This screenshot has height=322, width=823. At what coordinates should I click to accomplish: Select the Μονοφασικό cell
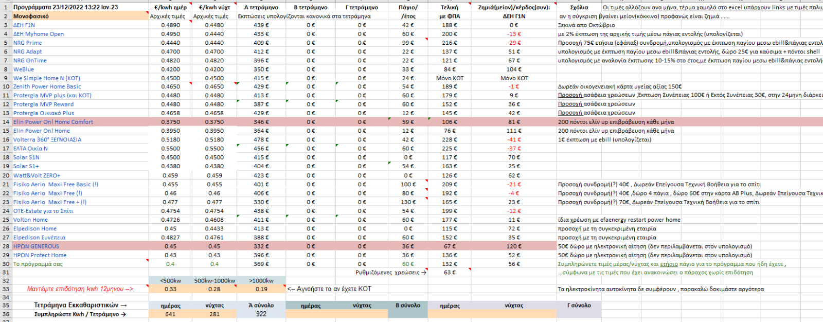coord(80,16)
